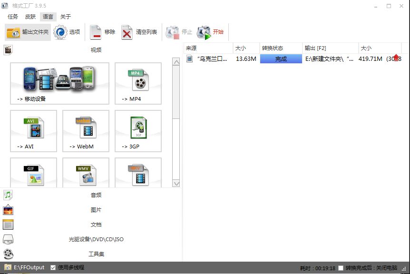
Task: Open the E:\FFOutput folder path link
Action: click(29, 267)
